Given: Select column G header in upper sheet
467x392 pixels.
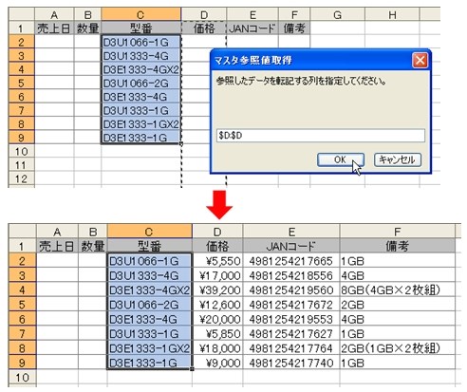Looking at the screenshot, I should point(338,14).
